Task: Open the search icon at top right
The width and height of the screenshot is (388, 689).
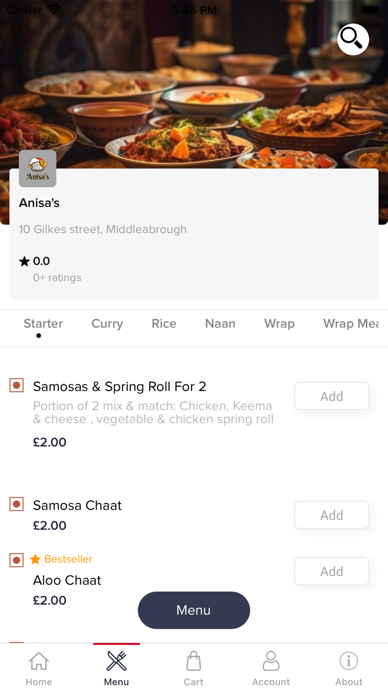Action: click(353, 39)
